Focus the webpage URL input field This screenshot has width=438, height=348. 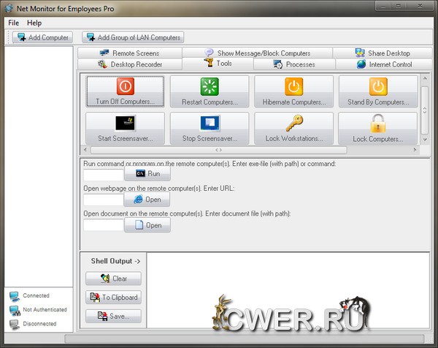click(104, 200)
